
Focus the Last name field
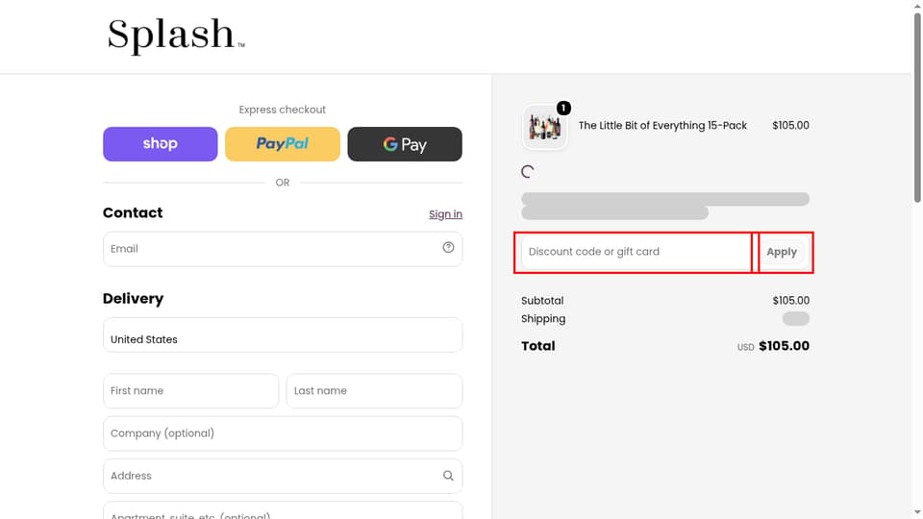[x=374, y=391]
